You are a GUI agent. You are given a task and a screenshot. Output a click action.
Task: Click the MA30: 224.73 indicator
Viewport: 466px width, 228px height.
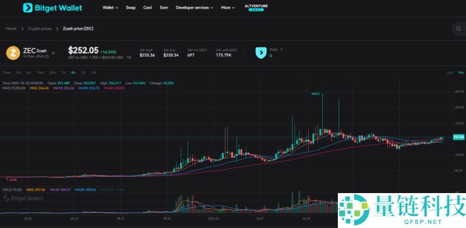click(89, 88)
